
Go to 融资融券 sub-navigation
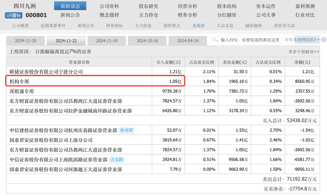(253, 26)
